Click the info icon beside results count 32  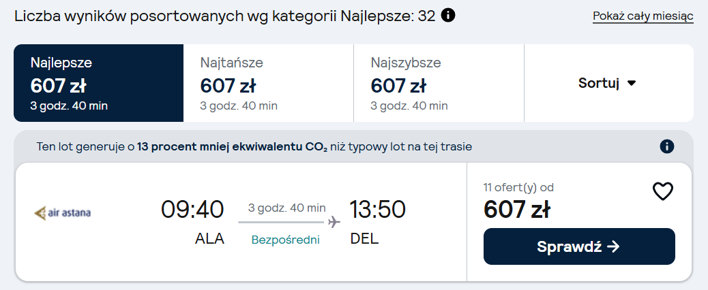click(448, 16)
